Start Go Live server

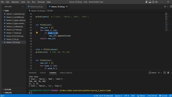coord(163,96)
